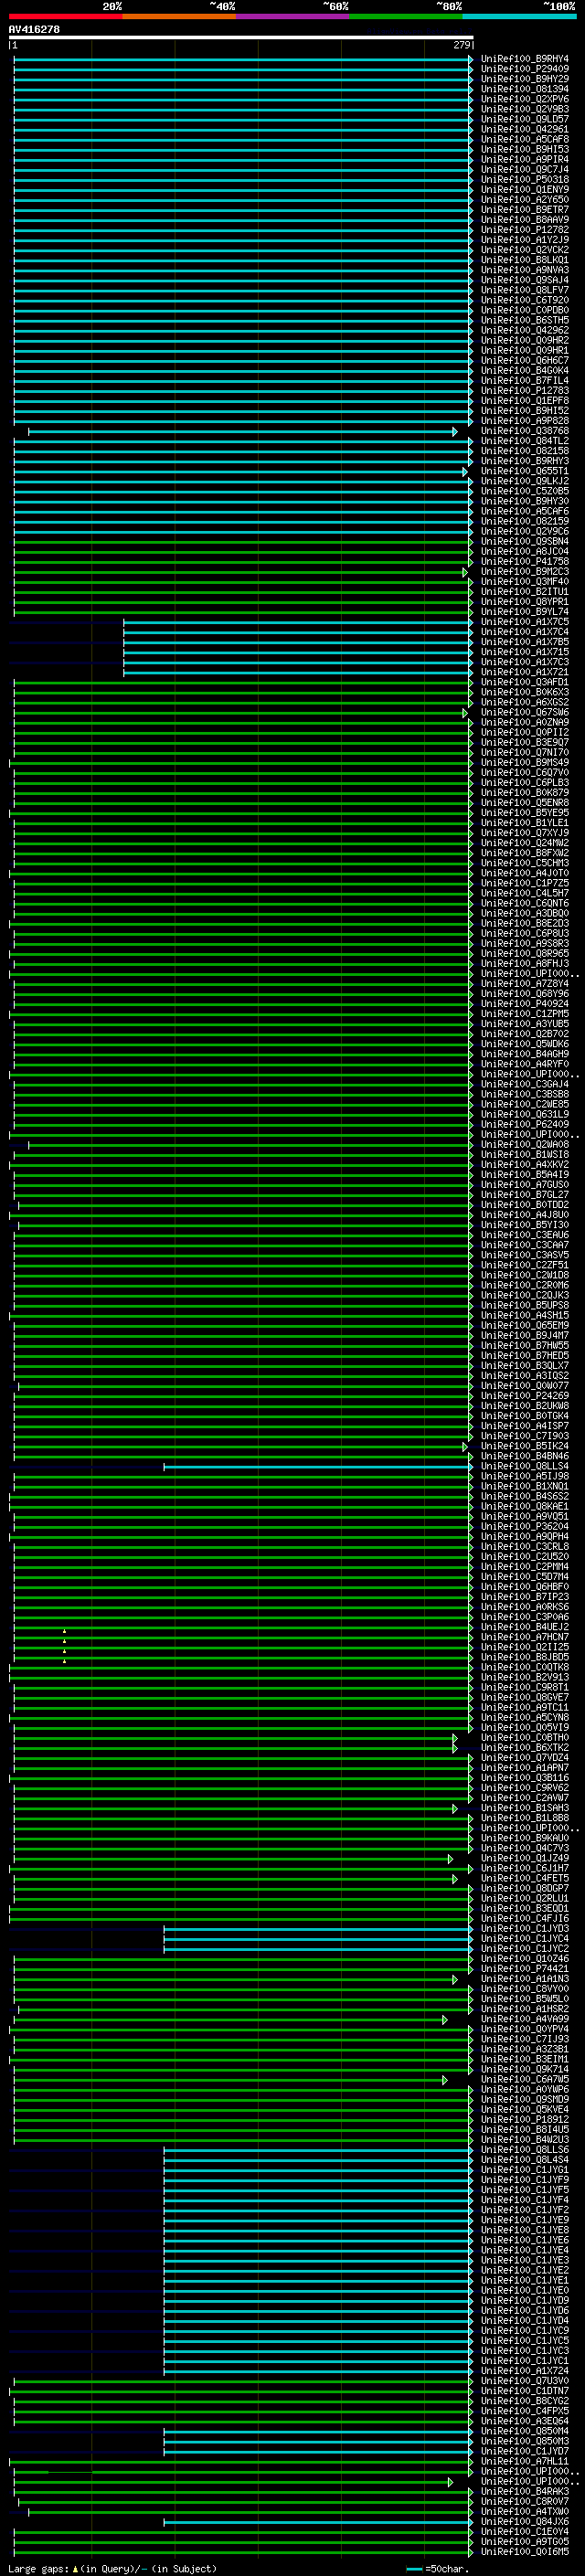
Task: Click the cyan alignment bar for UniRef100_Q1ENY9
Action: [242, 189]
